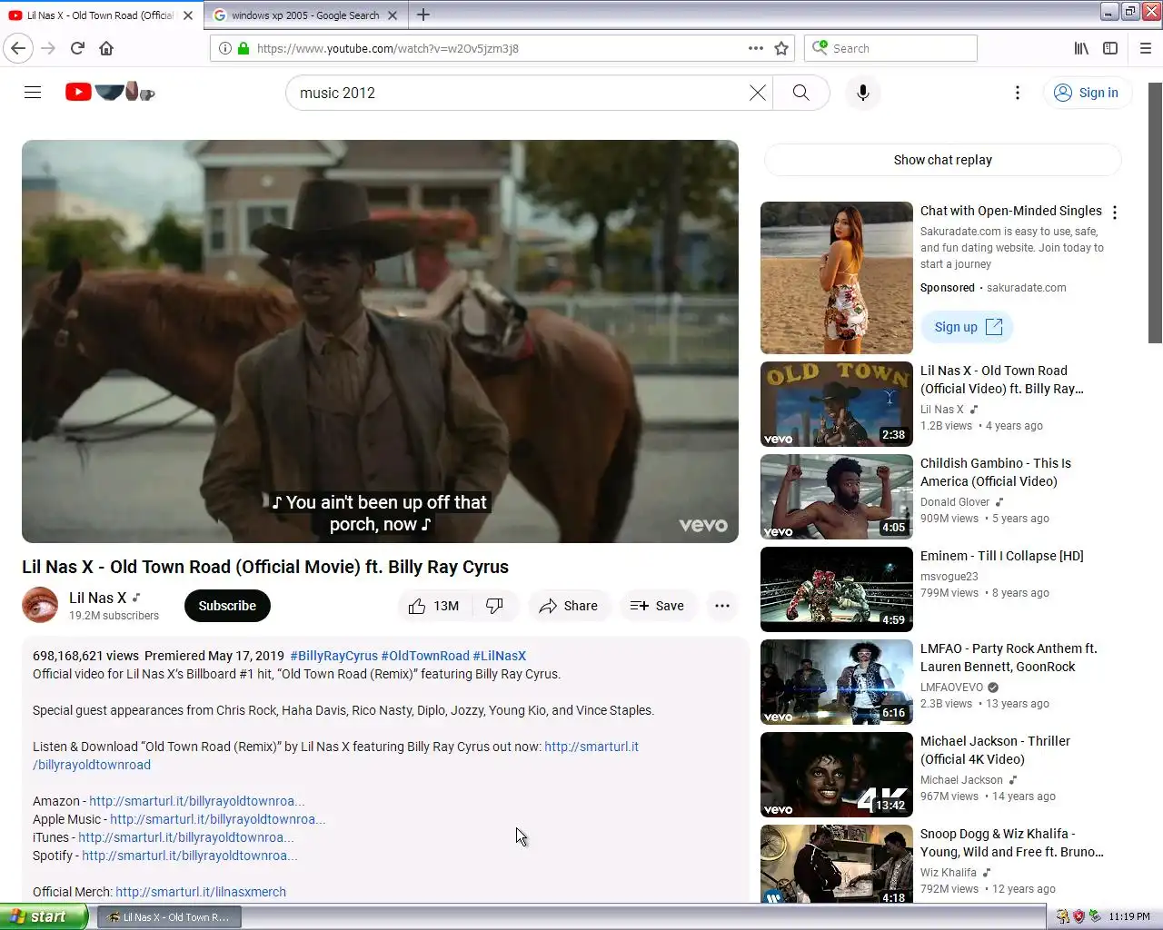Open LMFAO Party Rock Anthem title link
Image resolution: width=1163 pixels, height=930 pixels.
(x=1009, y=658)
